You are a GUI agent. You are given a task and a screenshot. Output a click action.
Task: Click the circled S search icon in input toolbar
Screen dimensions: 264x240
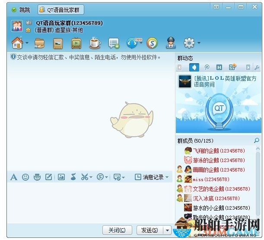[x=100, y=177]
